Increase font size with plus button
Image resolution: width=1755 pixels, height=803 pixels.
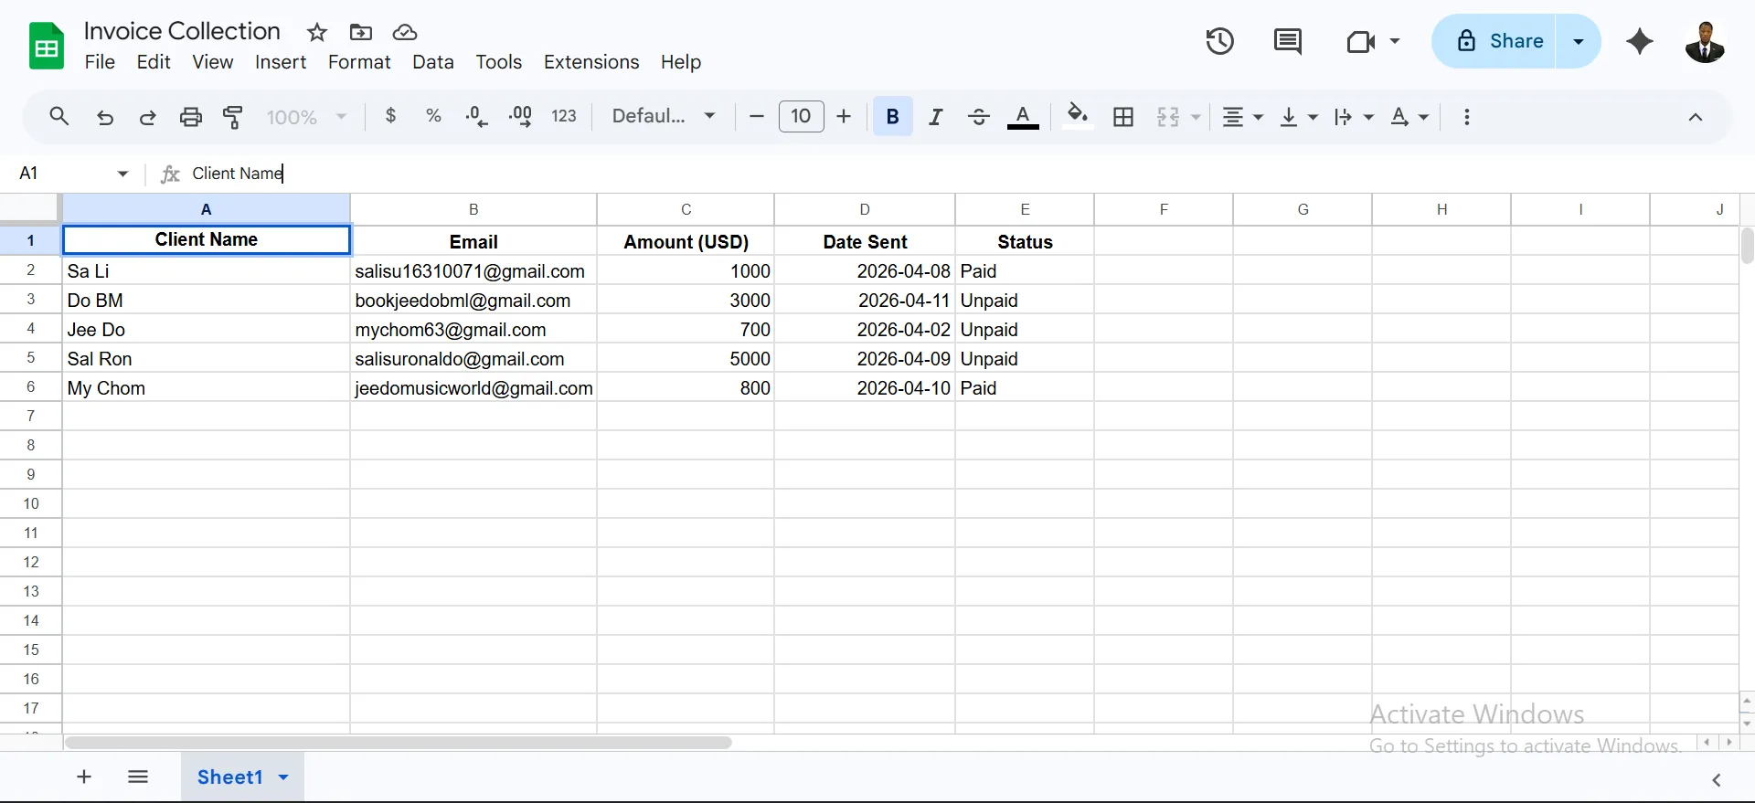[x=844, y=116]
